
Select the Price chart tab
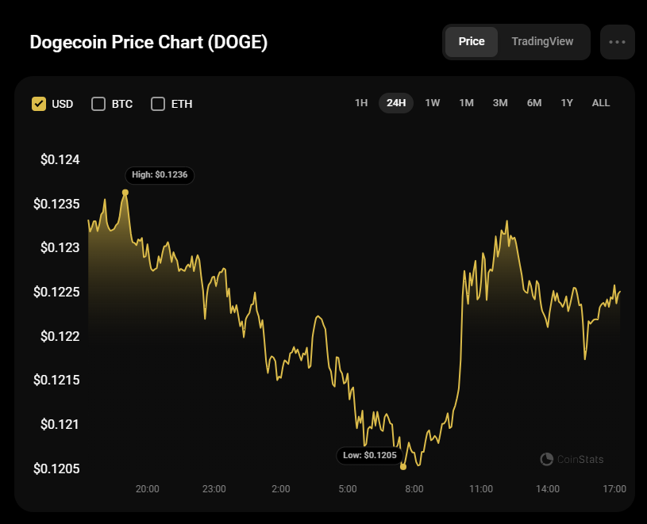point(472,42)
